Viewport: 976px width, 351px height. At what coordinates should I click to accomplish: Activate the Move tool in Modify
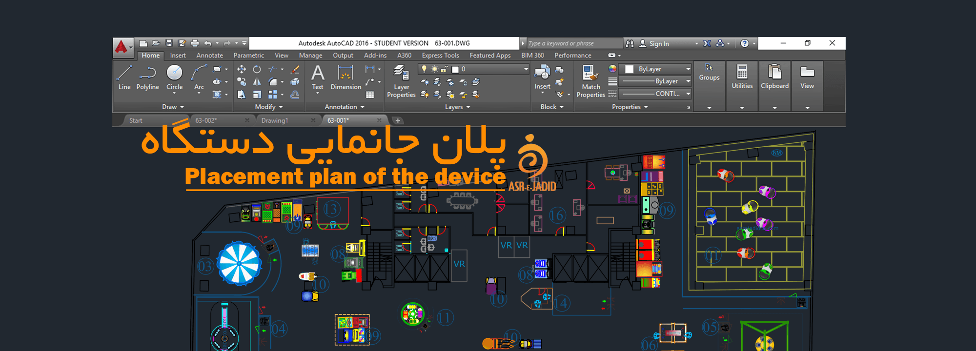tap(242, 69)
